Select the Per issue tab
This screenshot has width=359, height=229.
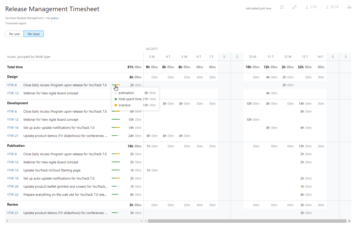click(34, 34)
